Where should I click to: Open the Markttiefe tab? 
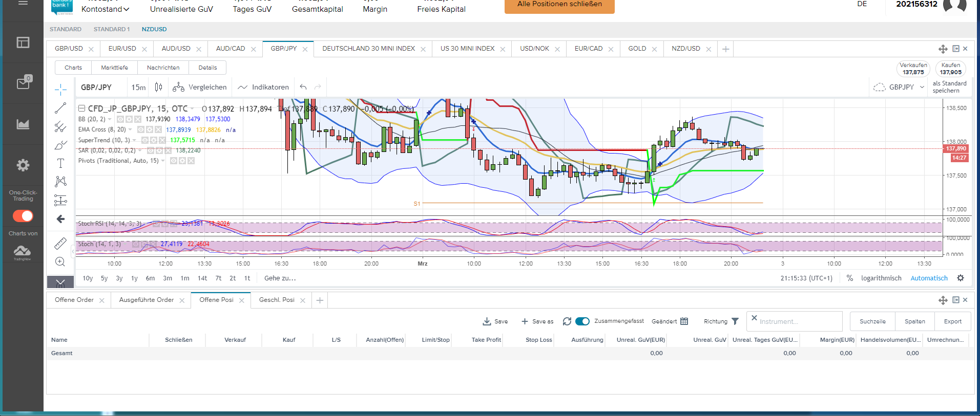click(114, 68)
